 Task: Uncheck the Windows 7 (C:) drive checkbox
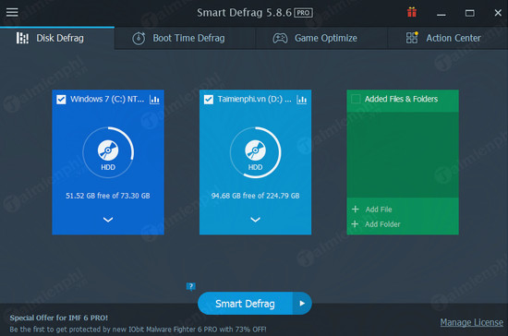point(61,100)
